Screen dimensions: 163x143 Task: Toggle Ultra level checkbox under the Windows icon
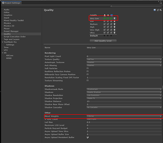coord(111,33)
